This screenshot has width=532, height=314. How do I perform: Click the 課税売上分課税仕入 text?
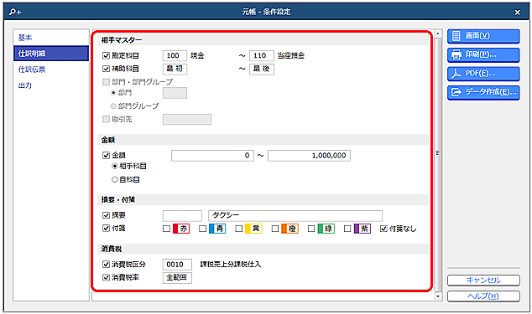click(231, 265)
